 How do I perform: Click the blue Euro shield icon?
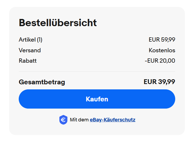coord(63,120)
